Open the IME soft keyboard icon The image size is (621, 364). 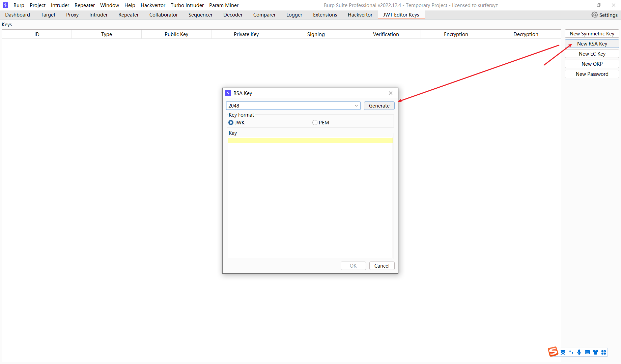tap(587, 352)
